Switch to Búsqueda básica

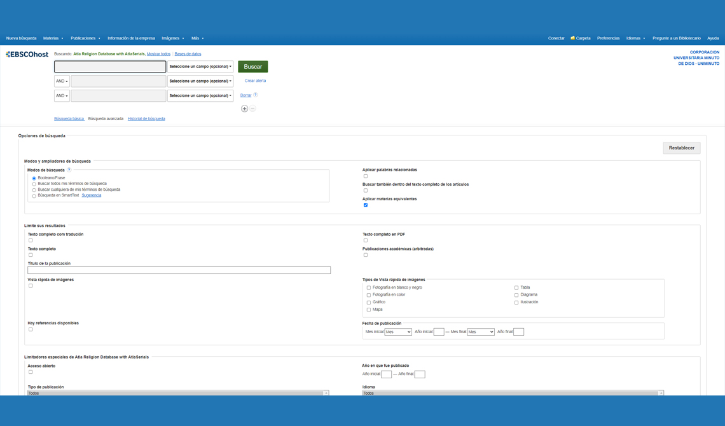click(69, 119)
